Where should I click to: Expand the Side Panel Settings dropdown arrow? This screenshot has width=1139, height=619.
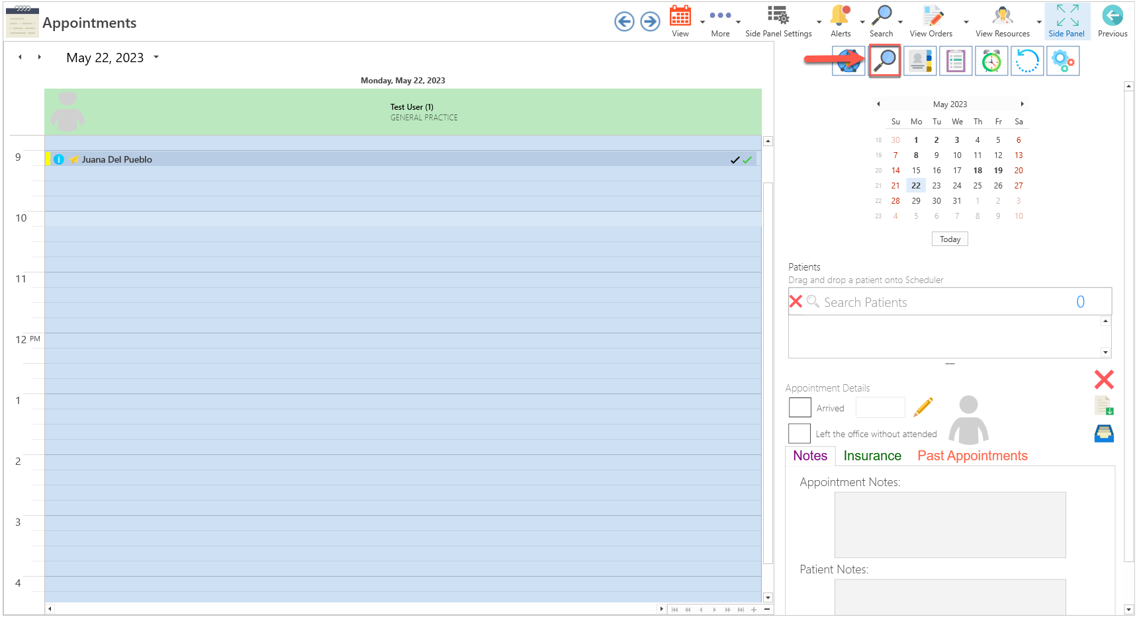pyautogui.click(x=819, y=22)
